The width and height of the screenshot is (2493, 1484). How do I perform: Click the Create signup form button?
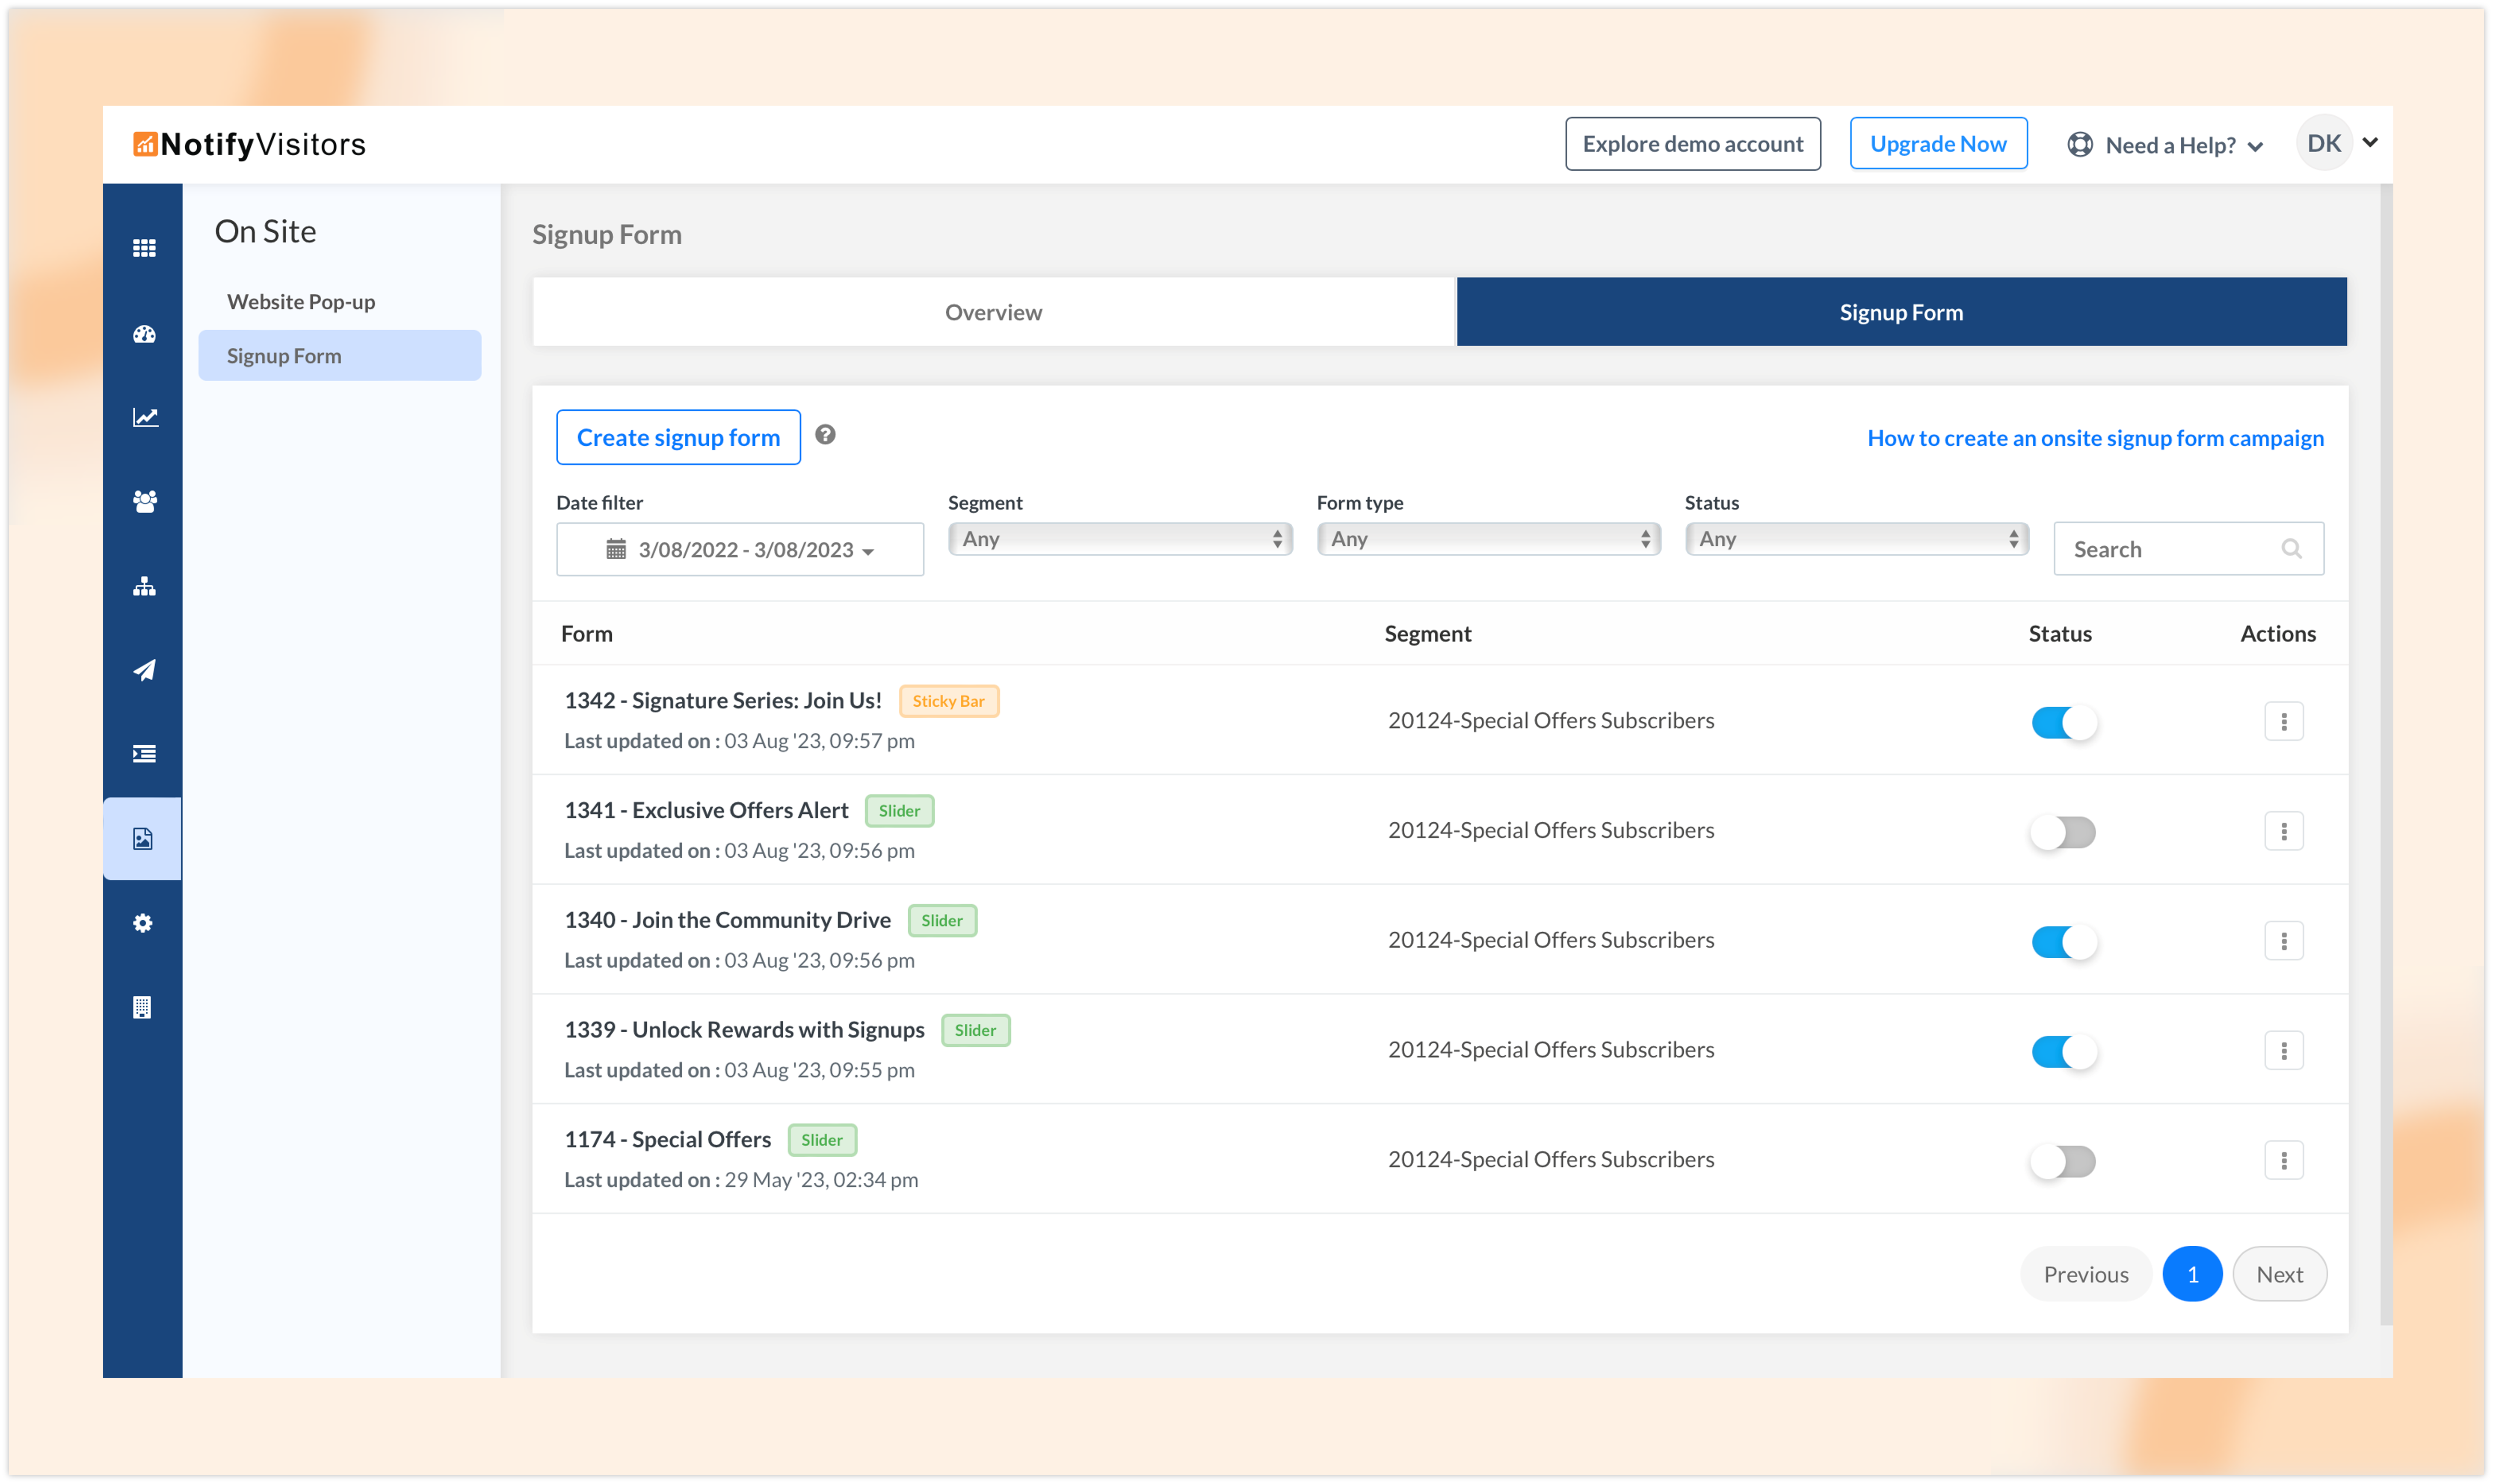678,437
